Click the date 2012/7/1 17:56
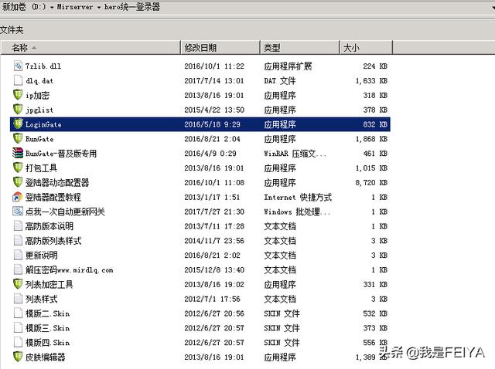Screen dimensions: 495x369 (x=212, y=299)
